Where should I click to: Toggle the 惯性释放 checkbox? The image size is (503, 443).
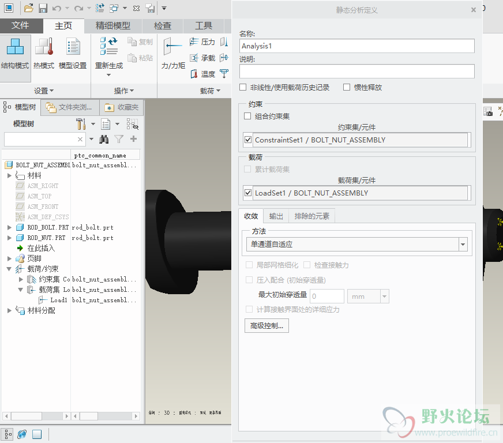pos(347,88)
